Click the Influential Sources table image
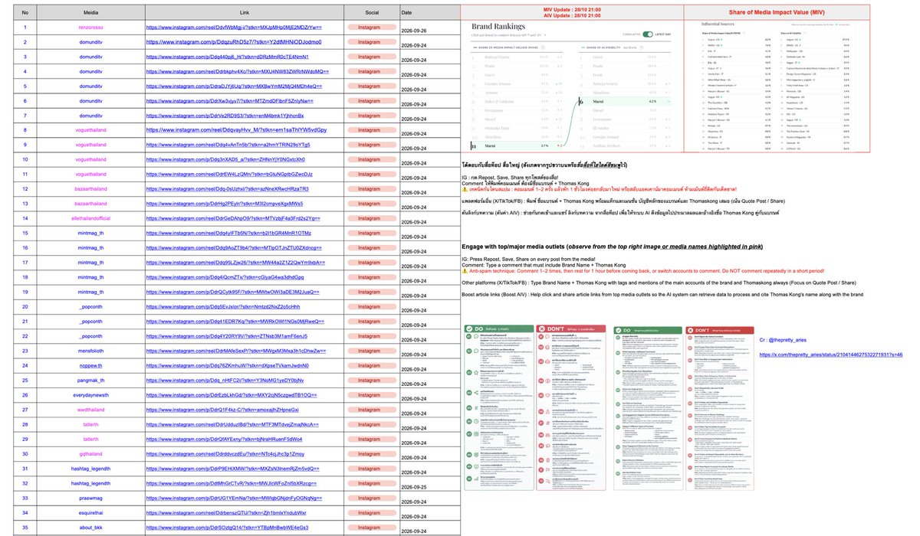The height and width of the screenshot is (536, 920). 777,87
